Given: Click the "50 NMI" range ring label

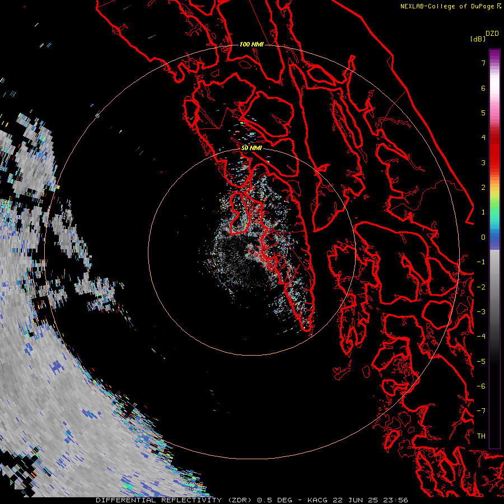Looking at the screenshot, I should (x=251, y=148).
